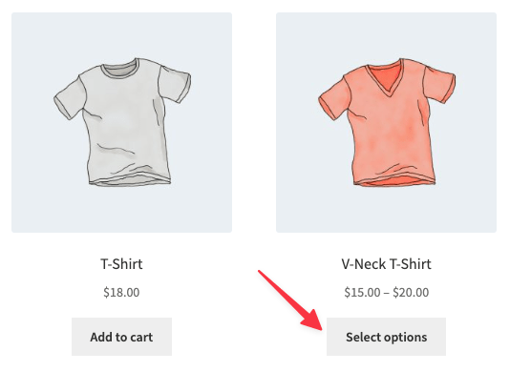Click the bottom hem of salmon V-neck

[x=394, y=182]
